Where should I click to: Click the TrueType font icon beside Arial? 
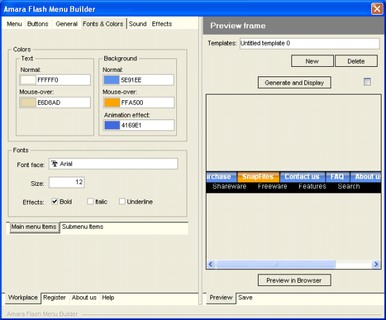pos(55,164)
